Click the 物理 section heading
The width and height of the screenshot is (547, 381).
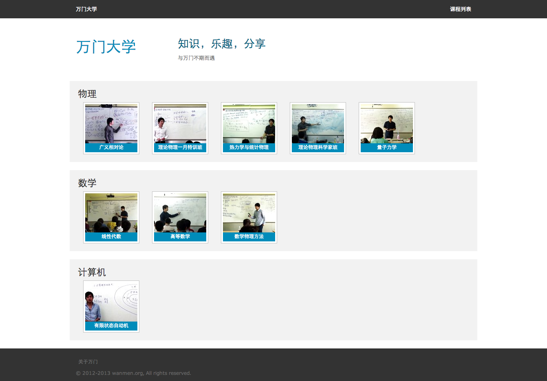pyautogui.click(x=87, y=94)
